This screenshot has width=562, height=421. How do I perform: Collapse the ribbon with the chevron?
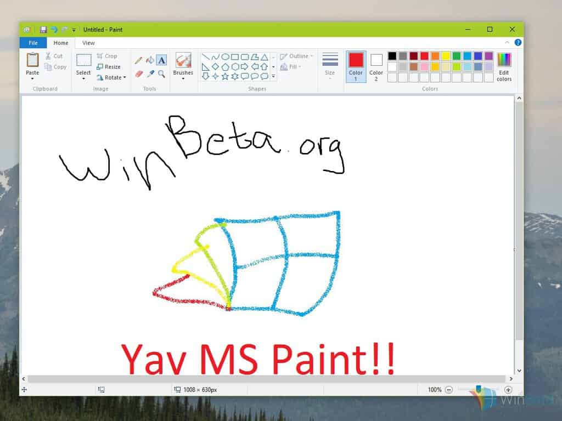coord(507,43)
